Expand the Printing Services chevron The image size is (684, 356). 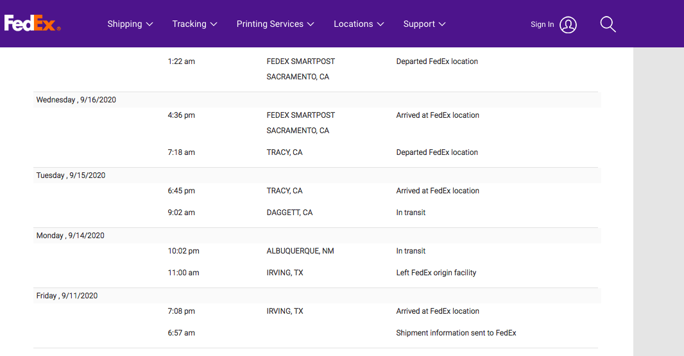(311, 24)
